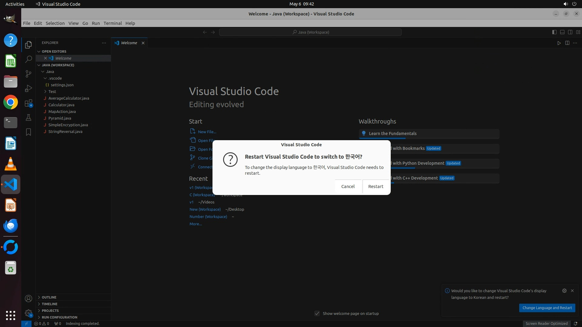The image size is (582, 327).
Task: Toggle the primary side bar layout icon
Action: click(554, 32)
